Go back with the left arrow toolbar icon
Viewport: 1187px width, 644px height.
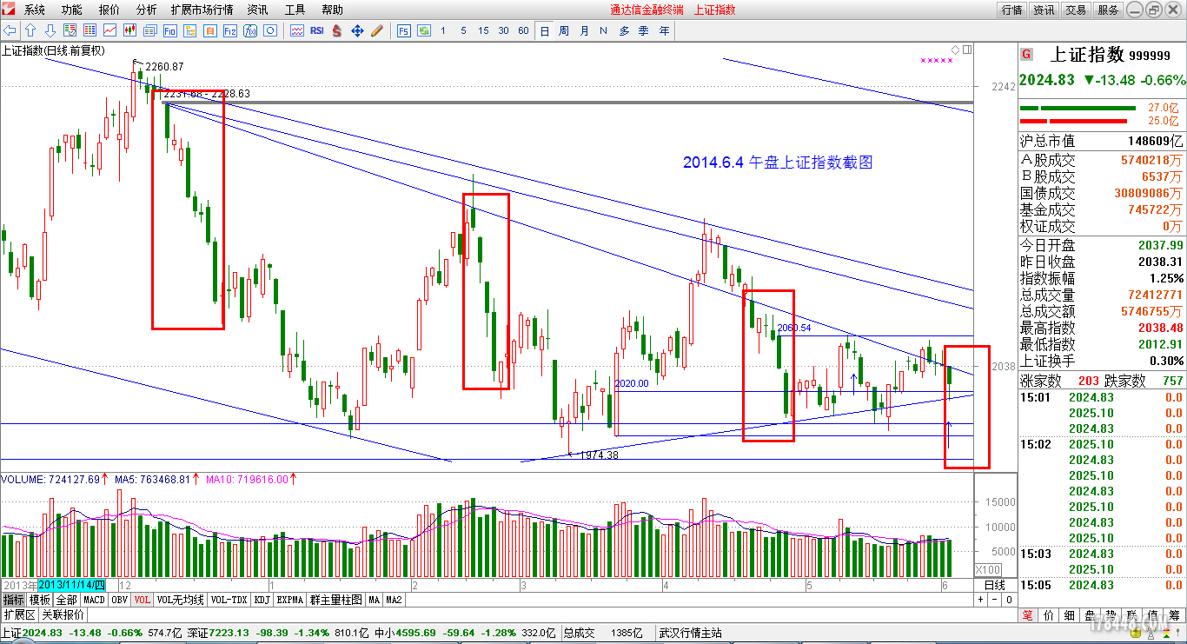10,30
